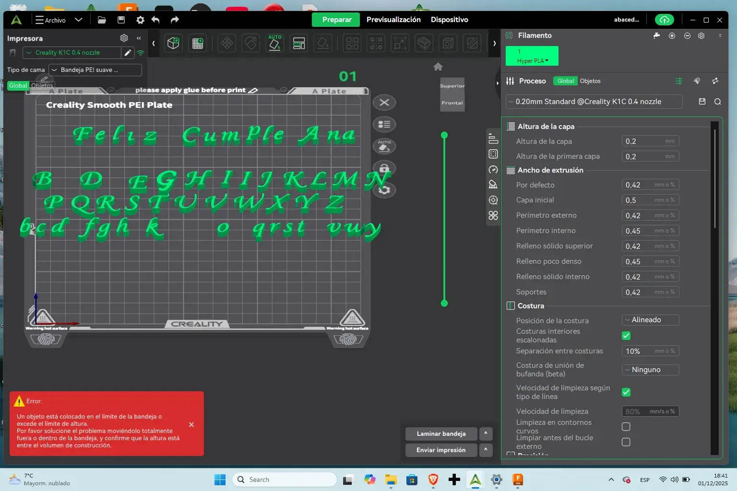Click the process settings vertical scrollbar

coord(715,178)
